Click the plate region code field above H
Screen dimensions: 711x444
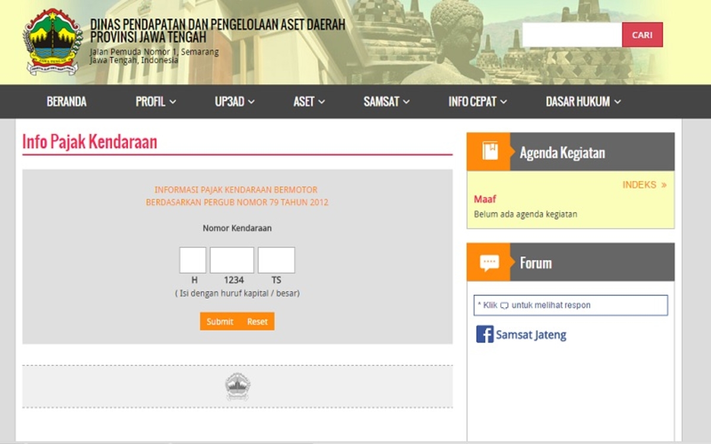coord(193,260)
